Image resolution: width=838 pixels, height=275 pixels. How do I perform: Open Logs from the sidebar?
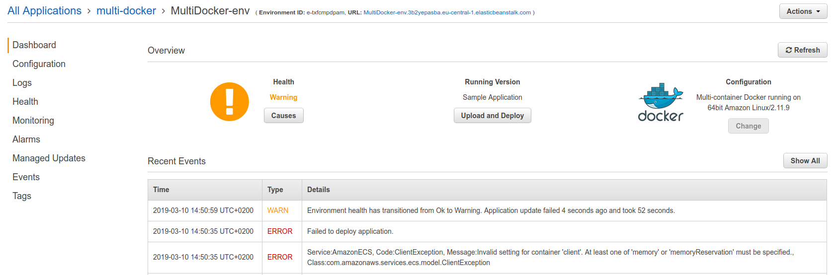(22, 83)
